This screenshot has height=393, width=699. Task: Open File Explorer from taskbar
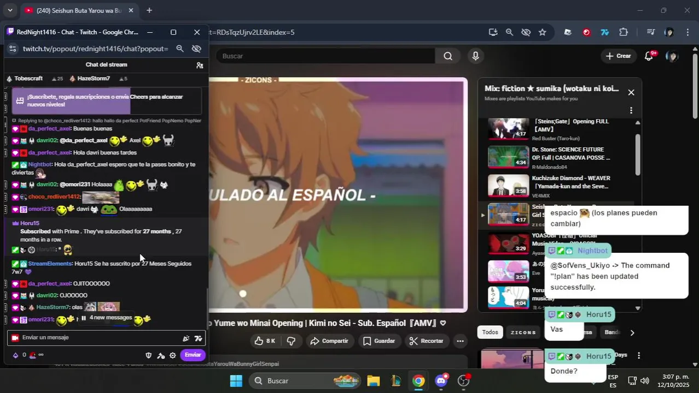coord(374,381)
